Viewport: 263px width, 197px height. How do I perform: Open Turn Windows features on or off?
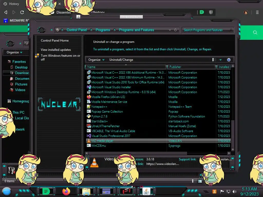(x=60, y=57)
